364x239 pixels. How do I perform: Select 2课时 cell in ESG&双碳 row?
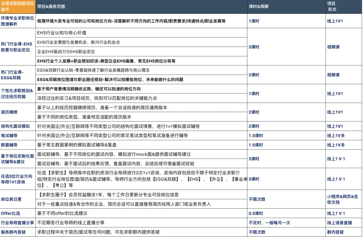[286, 75]
